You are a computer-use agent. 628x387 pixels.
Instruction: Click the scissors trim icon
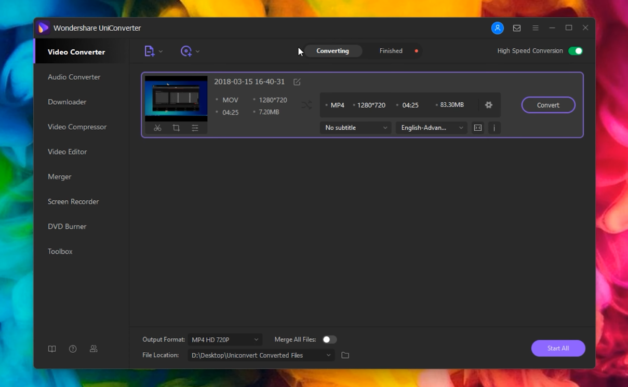(157, 128)
